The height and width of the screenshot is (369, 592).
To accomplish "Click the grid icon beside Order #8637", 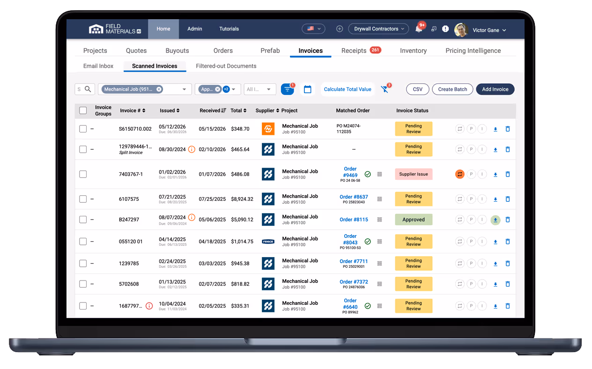I will pyautogui.click(x=380, y=199).
